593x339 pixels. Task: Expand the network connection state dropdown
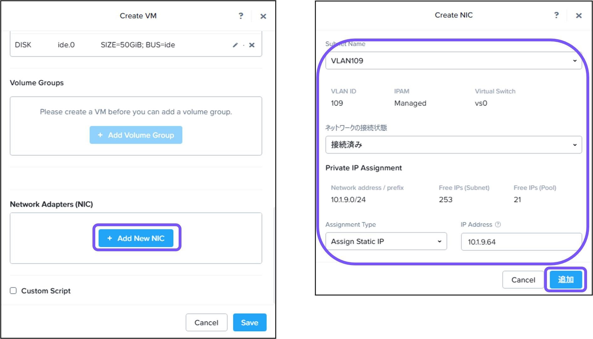click(x=454, y=145)
